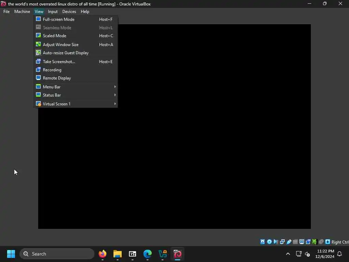Open the Devices menu
Screen dimensions: 349x262
[69, 12]
